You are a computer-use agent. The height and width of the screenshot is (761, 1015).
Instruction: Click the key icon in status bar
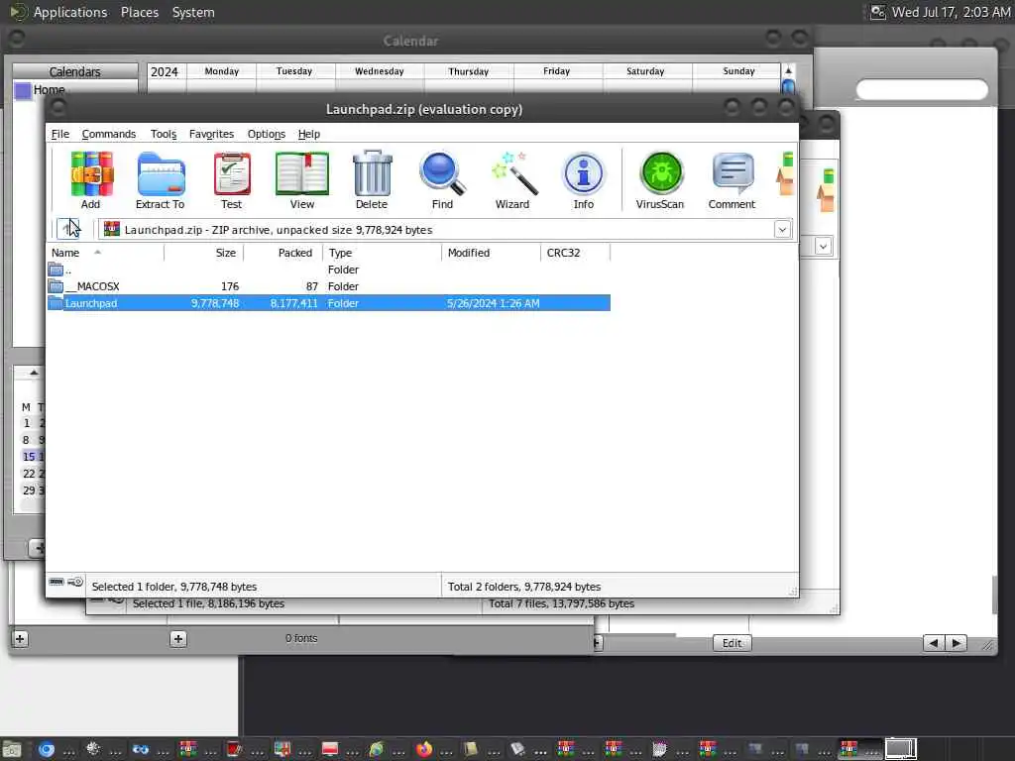click(75, 582)
